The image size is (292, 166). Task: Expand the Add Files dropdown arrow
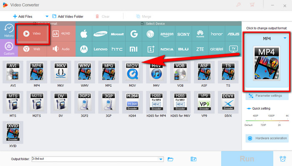click(47, 16)
